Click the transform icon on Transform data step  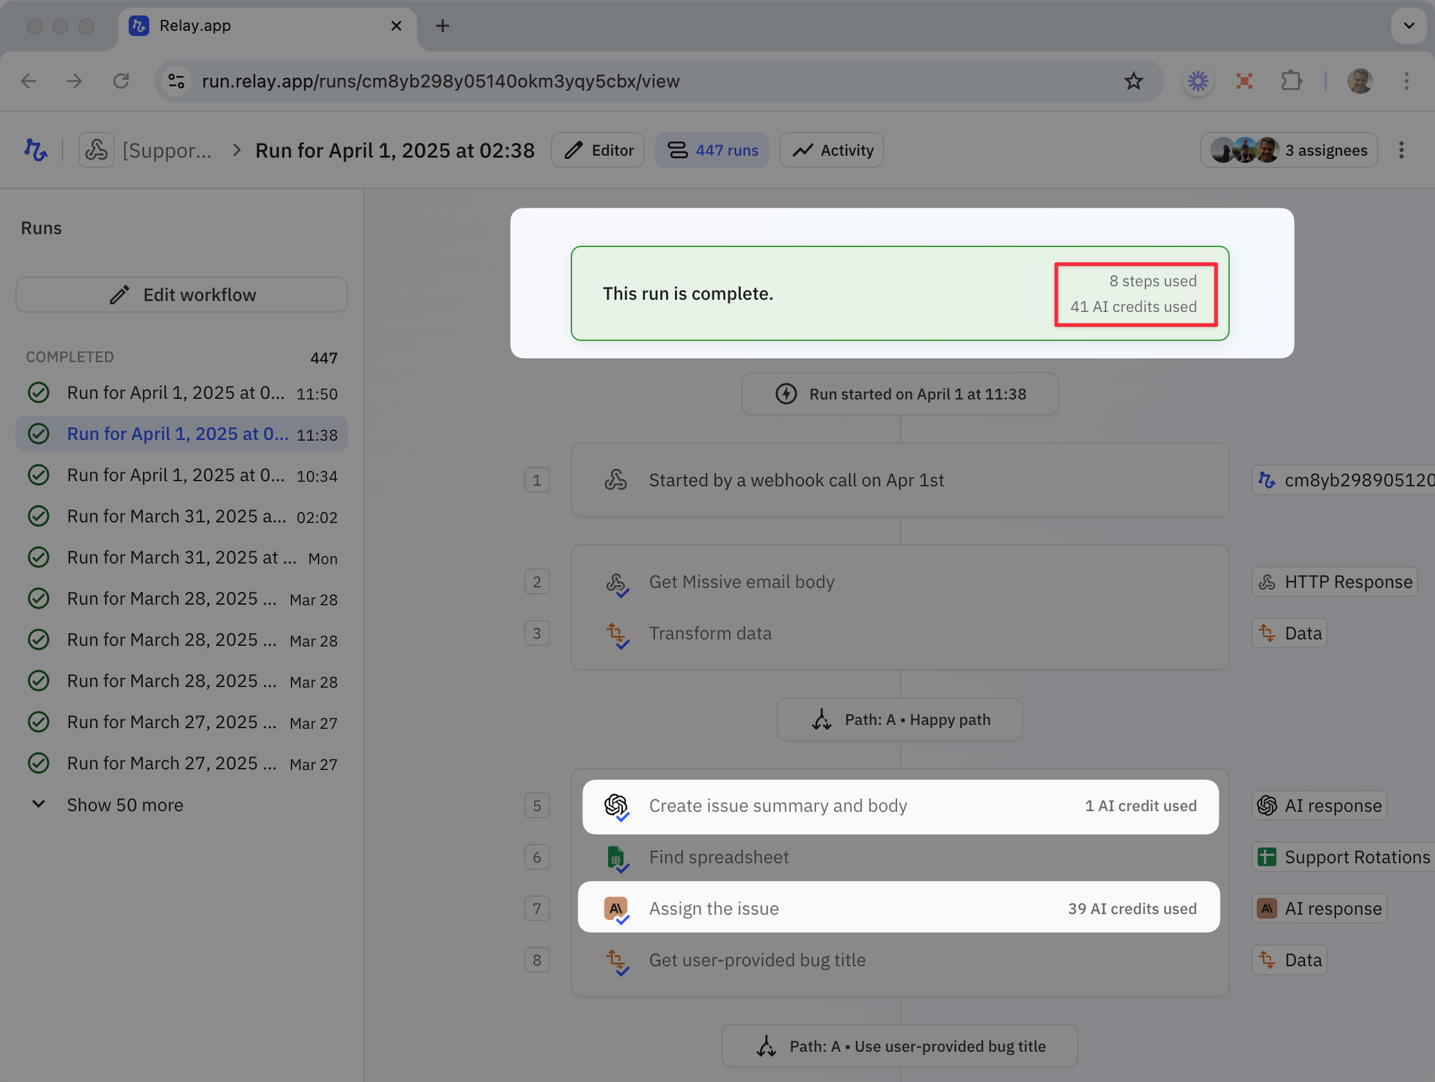616,633
